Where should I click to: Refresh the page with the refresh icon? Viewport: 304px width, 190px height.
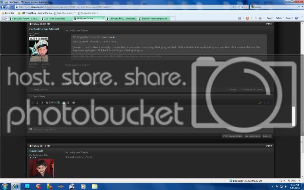coord(242,7)
